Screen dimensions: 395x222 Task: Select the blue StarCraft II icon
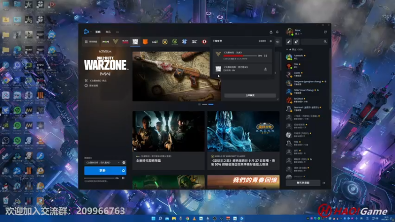pos(184,41)
